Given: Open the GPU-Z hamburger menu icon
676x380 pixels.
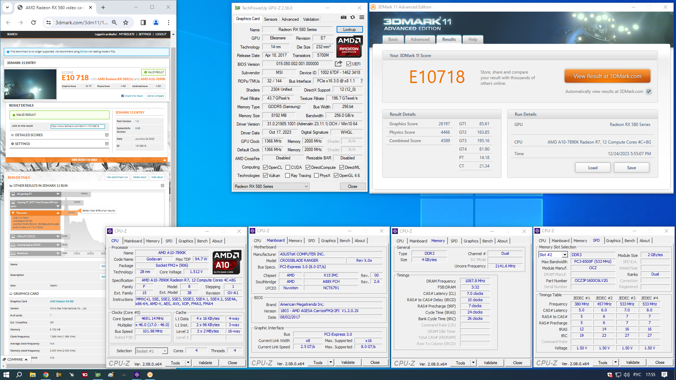Looking at the screenshot, I should pyautogui.click(x=362, y=18).
